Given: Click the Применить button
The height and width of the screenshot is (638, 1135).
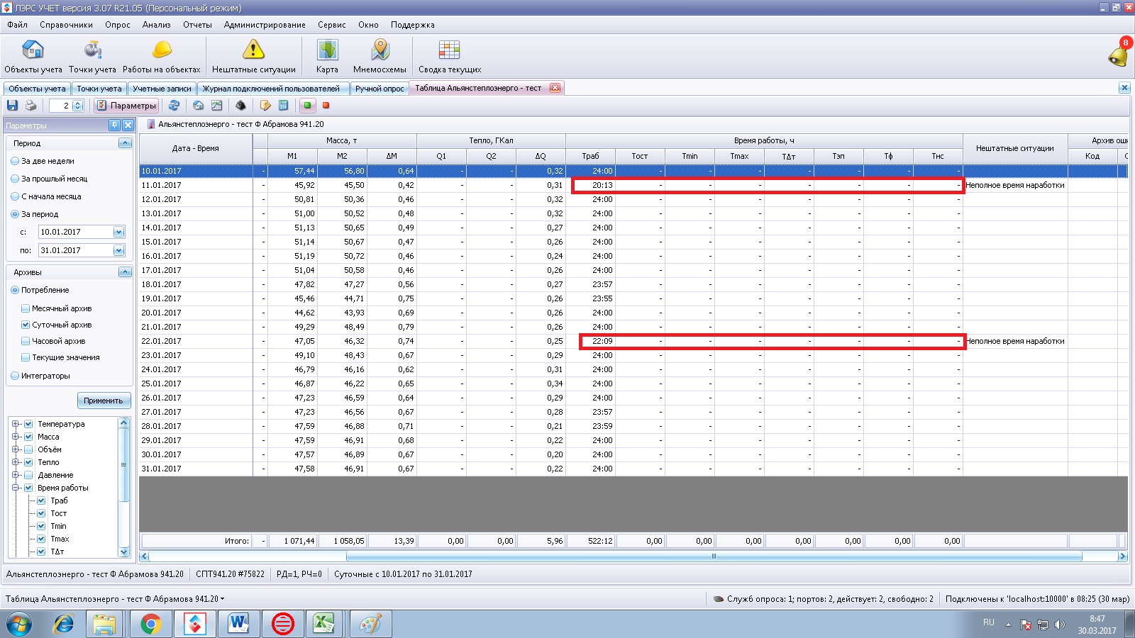Looking at the screenshot, I should tap(104, 401).
